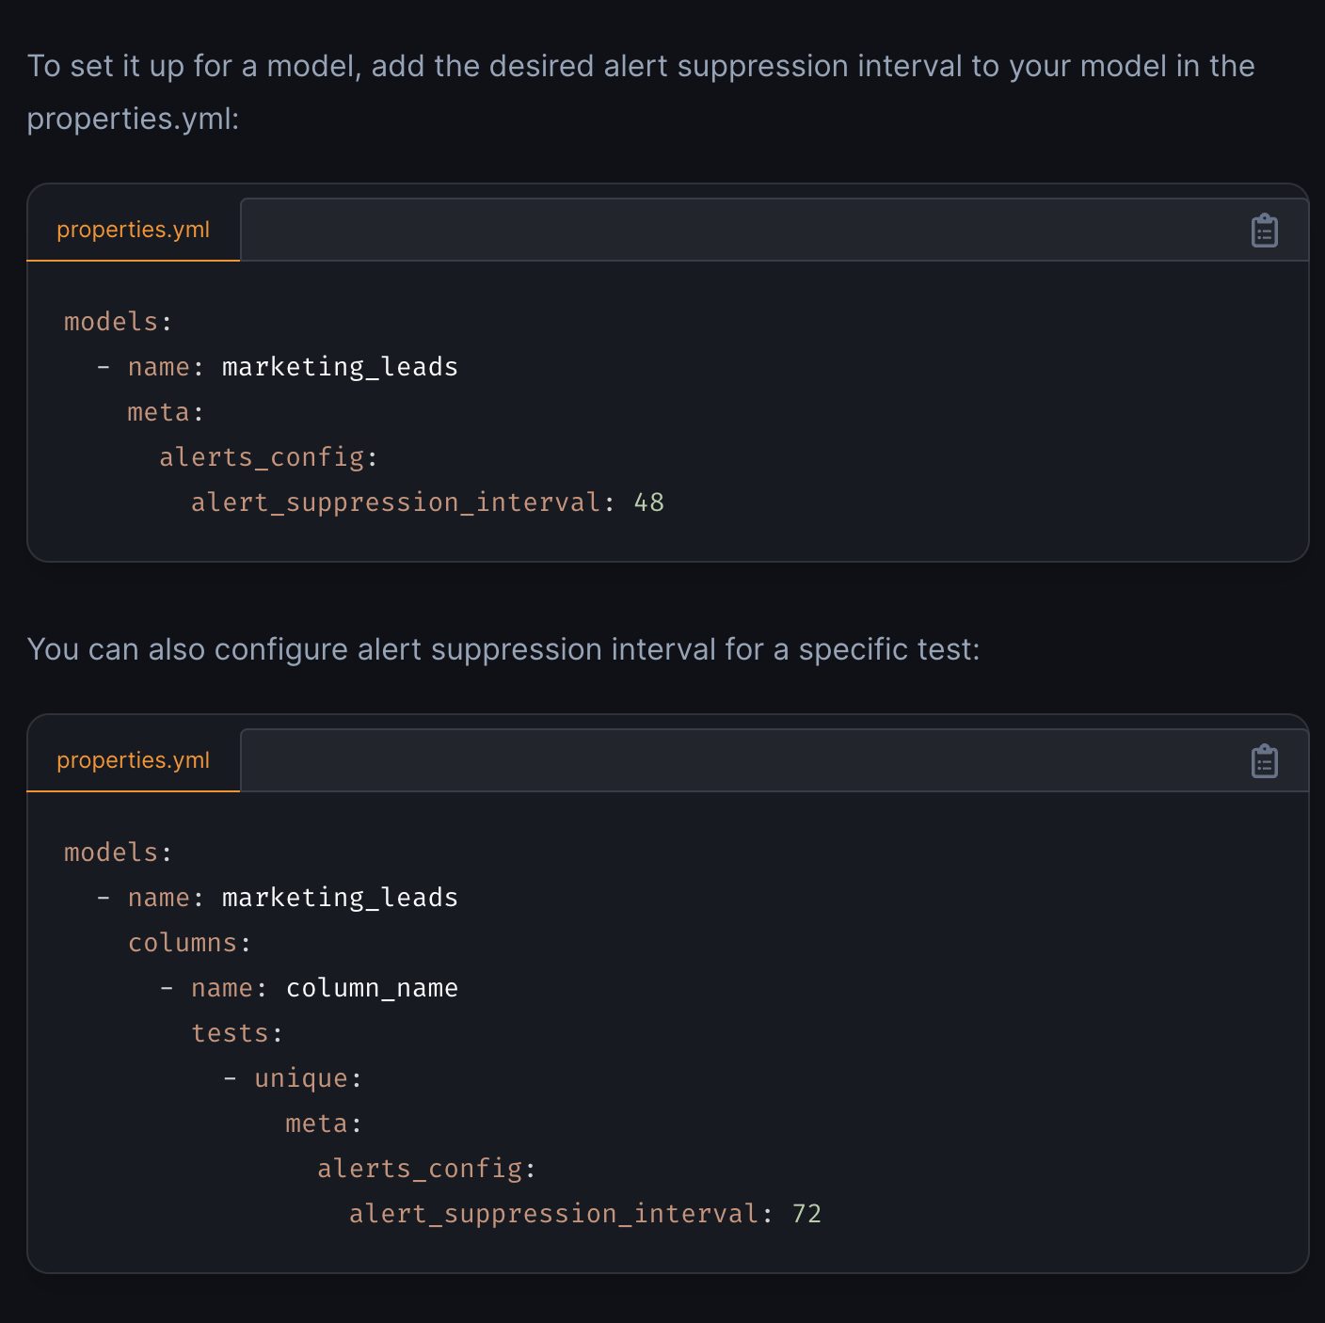Click the sentence about configuring a specific test
Image resolution: width=1325 pixels, height=1323 pixels.
(x=503, y=649)
